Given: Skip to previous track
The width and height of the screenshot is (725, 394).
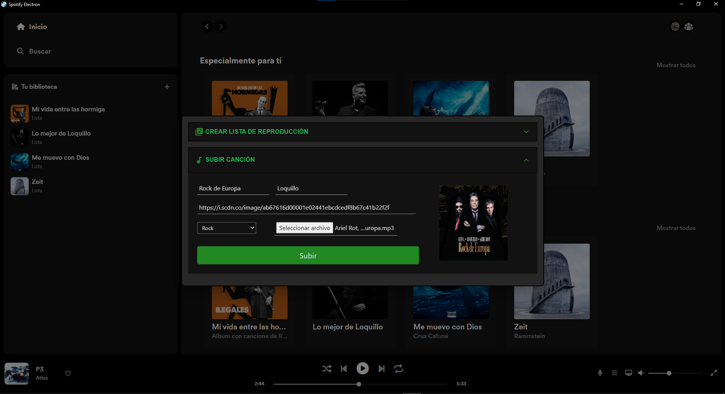Looking at the screenshot, I should point(344,369).
